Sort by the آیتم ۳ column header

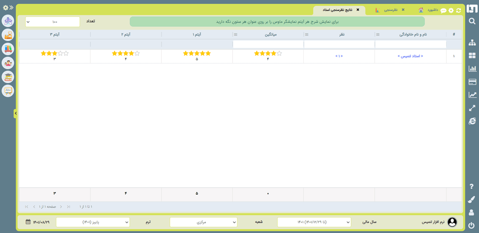click(55, 35)
